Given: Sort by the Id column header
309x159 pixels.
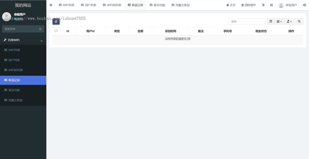Looking at the screenshot, I should click(68, 31).
